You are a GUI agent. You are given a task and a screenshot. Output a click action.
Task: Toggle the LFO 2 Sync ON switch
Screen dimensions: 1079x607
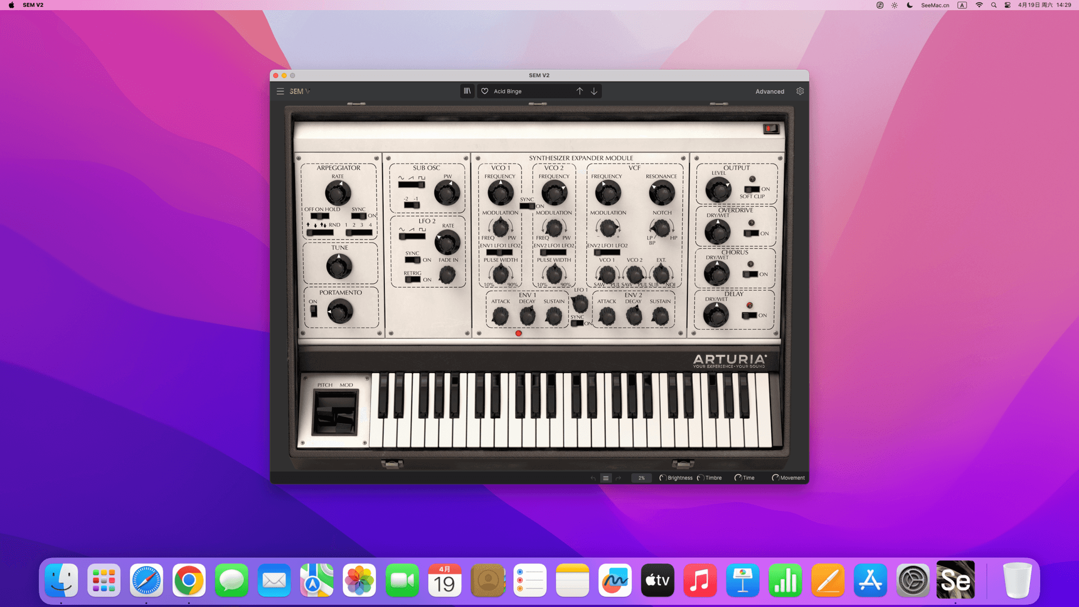tap(412, 260)
